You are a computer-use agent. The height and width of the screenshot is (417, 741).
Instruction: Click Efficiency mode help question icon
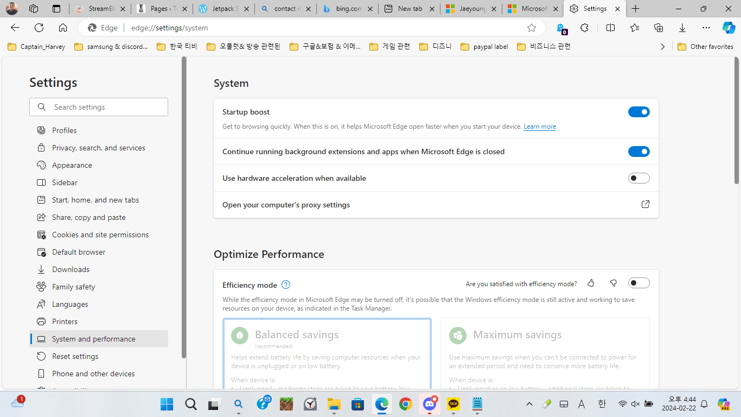coord(286,285)
